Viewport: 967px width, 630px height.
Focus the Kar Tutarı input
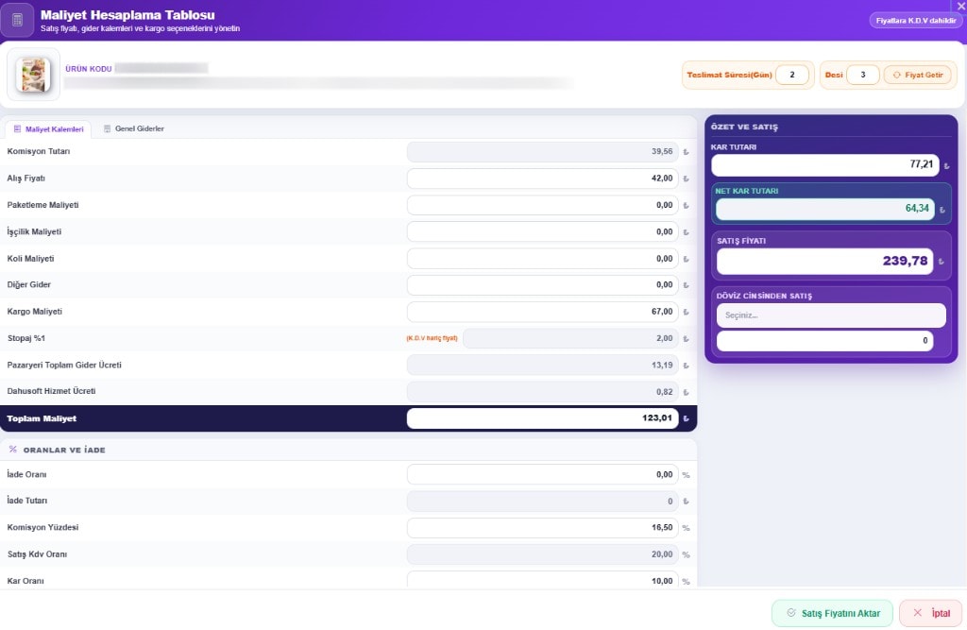click(825, 164)
